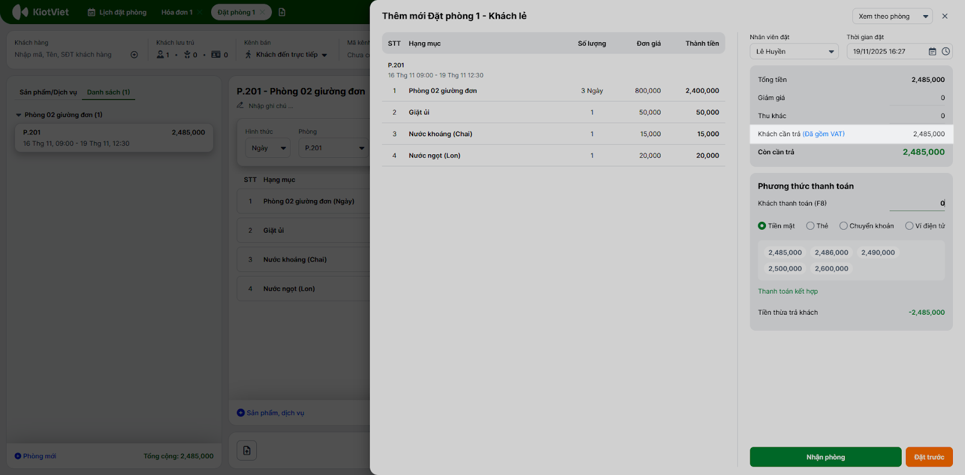This screenshot has width=965, height=475.
Task: Click the clock icon in booking time field
Action: pos(946,52)
